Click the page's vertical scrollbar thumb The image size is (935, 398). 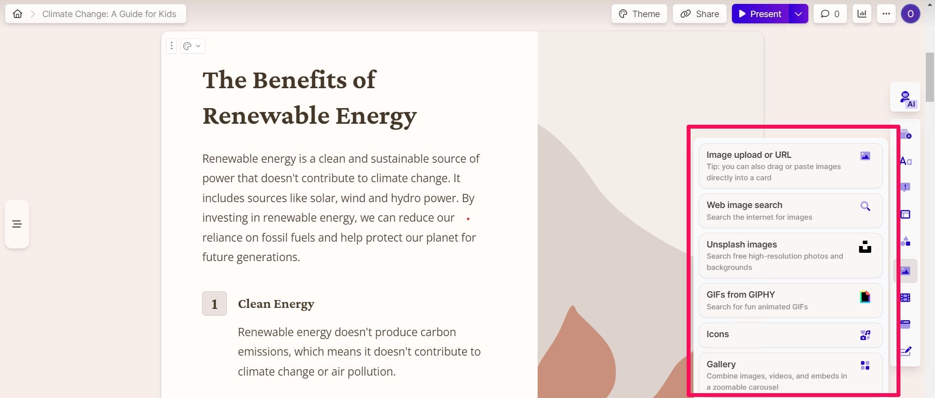(x=930, y=77)
